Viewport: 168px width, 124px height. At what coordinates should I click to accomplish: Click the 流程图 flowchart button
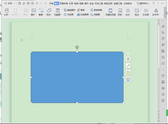click(96, 14)
